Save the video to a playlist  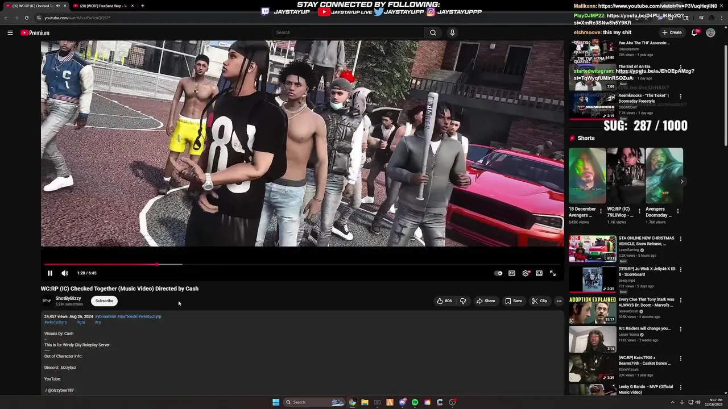(x=513, y=301)
